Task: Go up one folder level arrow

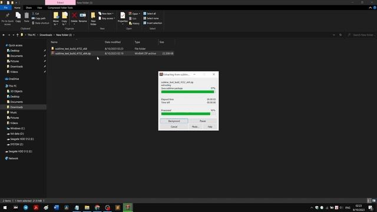Action: pyautogui.click(x=18, y=35)
